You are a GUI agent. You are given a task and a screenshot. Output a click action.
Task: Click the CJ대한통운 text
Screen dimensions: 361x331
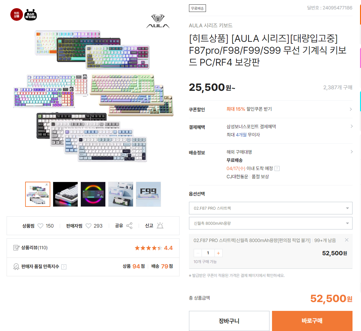coord(237,177)
